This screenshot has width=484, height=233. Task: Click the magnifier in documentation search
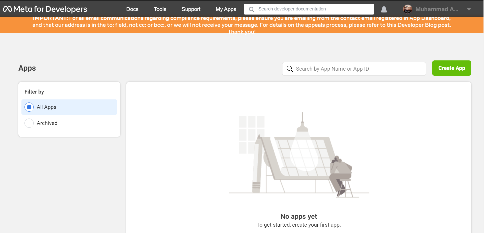pyautogui.click(x=252, y=9)
